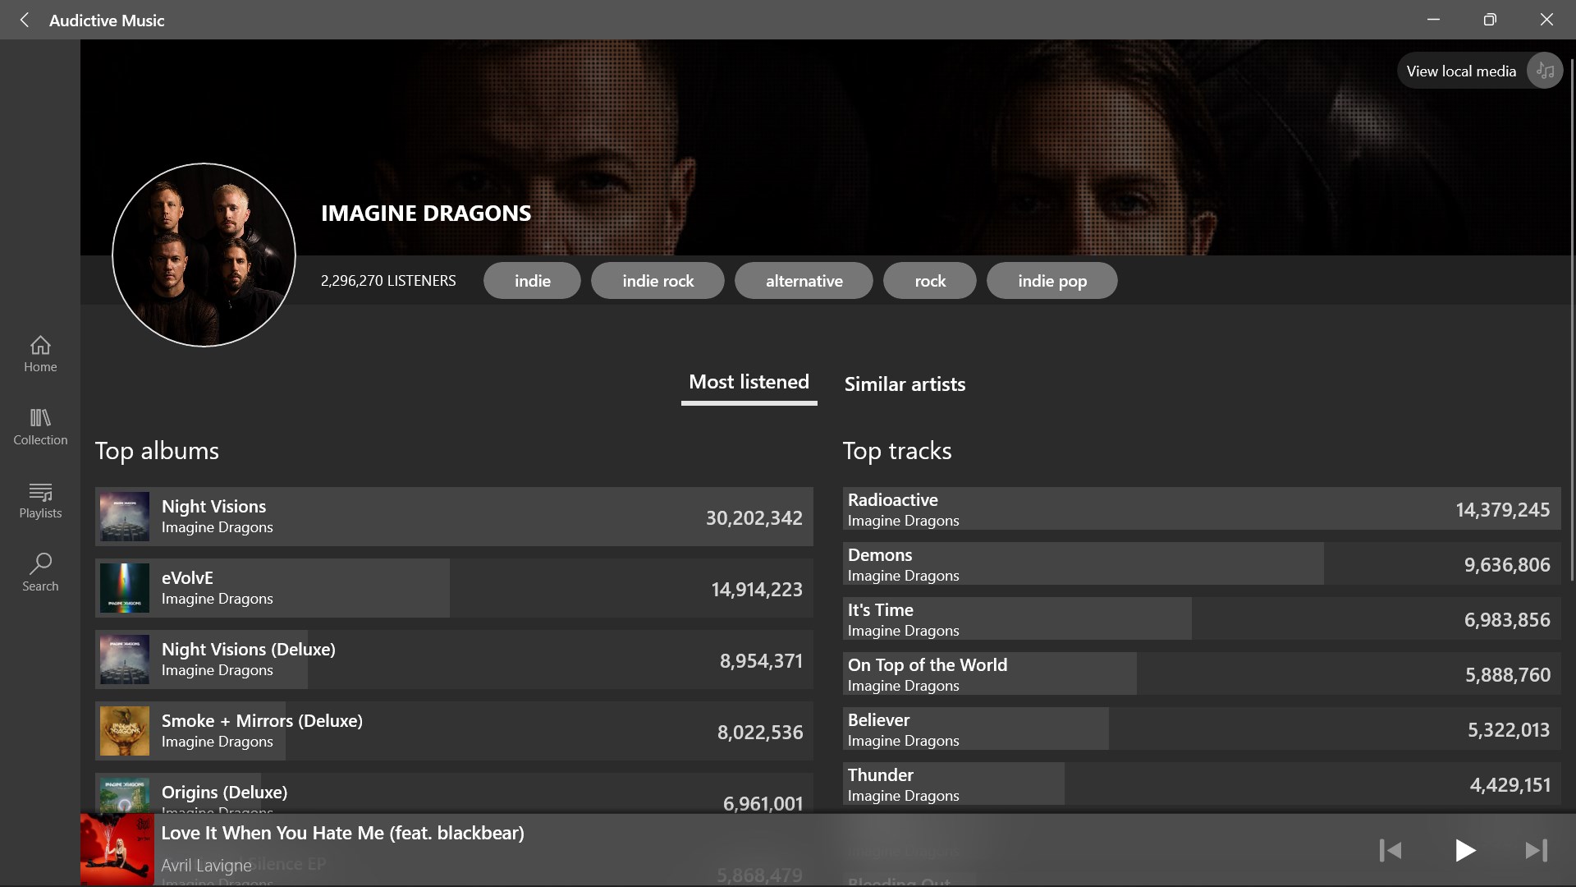Open the Night Visions album row
This screenshot has width=1576, height=887.
pyautogui.click(x=454, y=517)
